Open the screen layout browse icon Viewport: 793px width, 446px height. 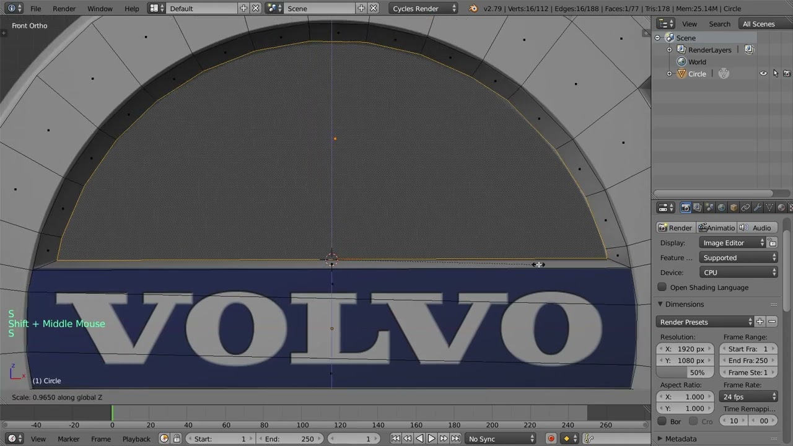[157, 9]
